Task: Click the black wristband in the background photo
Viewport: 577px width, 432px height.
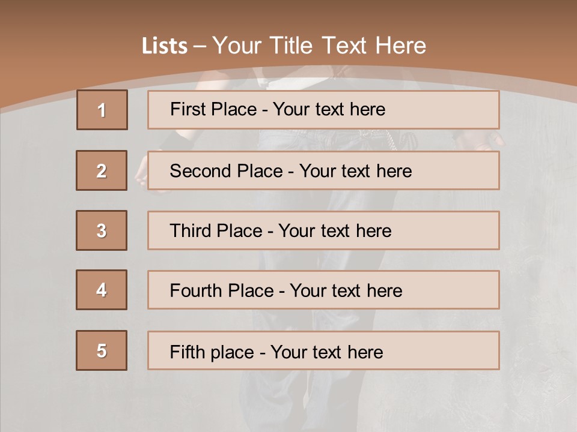Action: [x=174, y=142]
